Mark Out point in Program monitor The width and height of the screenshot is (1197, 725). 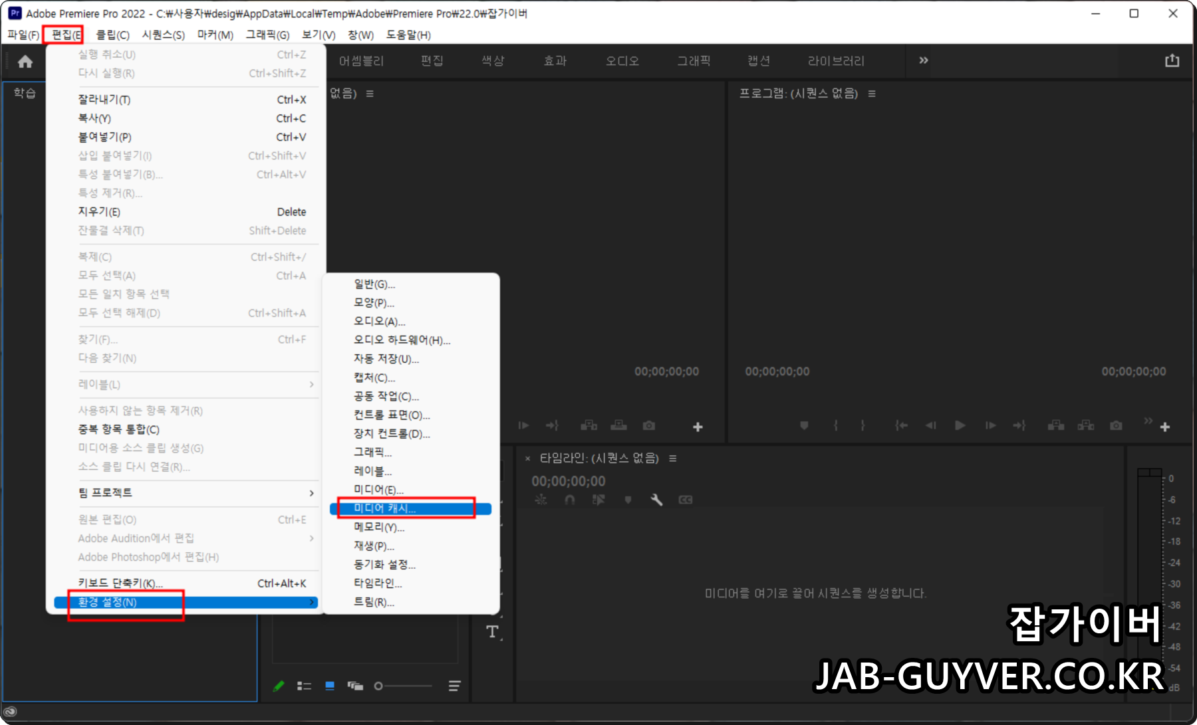863,425
